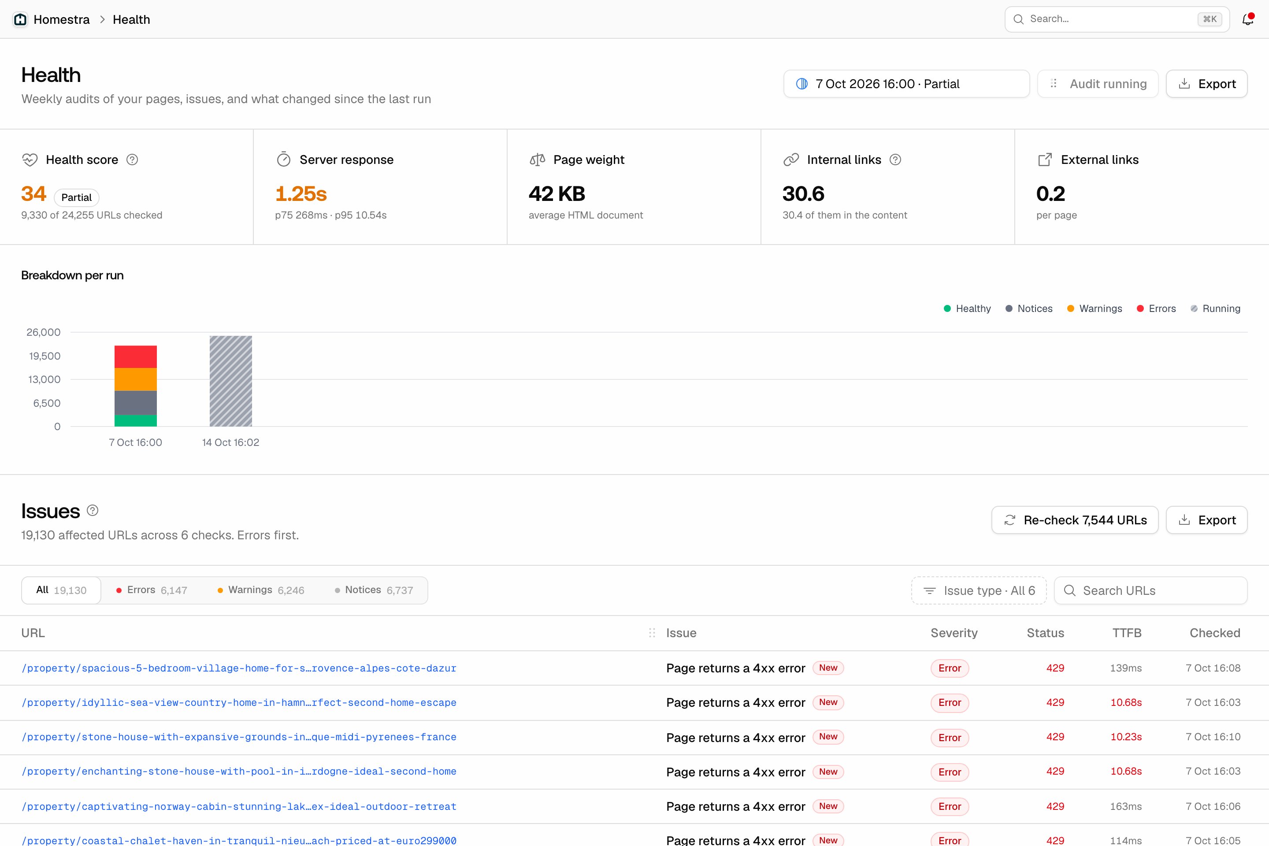Go to Homestra breadcrumb
Screen dimensions: 1269x846
[x=62, y=19]
